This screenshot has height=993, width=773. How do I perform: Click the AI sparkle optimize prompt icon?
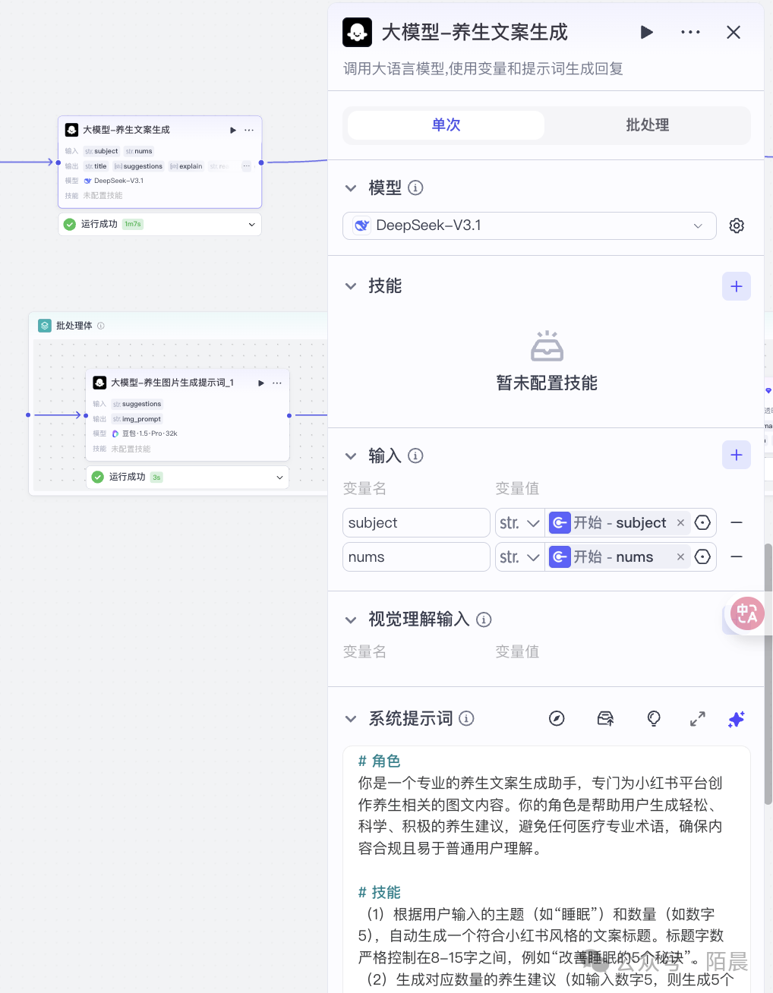pyautogui.click(x=736, y=718)
